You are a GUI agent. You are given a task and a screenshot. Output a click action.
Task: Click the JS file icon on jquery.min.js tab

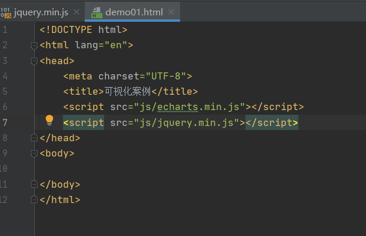point(6,12)
